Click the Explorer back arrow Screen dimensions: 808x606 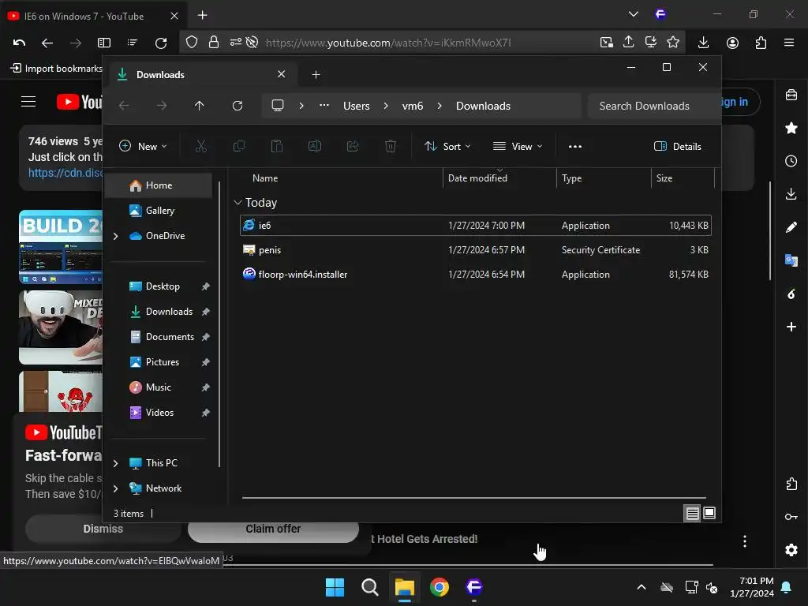click(124, 106)
